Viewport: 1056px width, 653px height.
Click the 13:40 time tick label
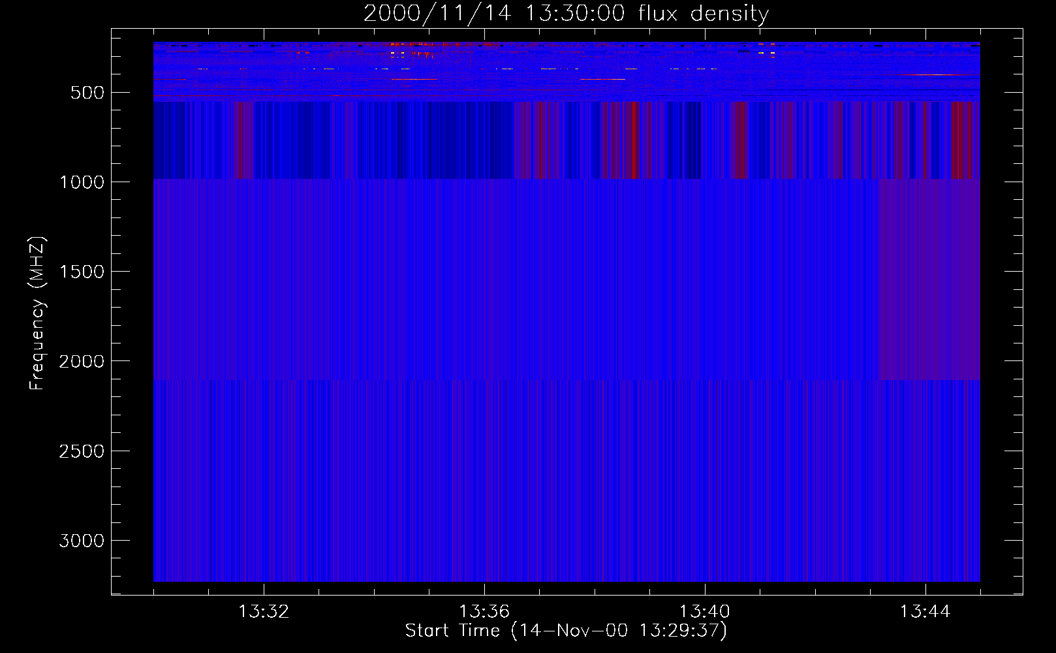705,612
